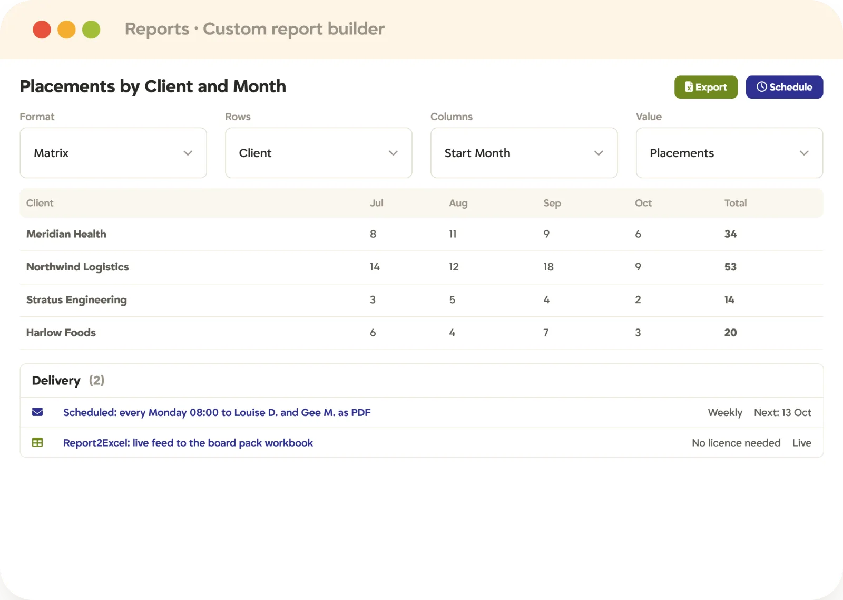Click the Export button

click(706, 87)
